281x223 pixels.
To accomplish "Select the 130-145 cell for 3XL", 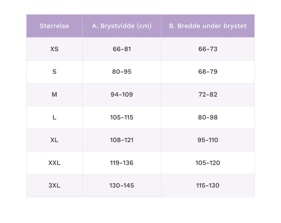I will [122, 185].
